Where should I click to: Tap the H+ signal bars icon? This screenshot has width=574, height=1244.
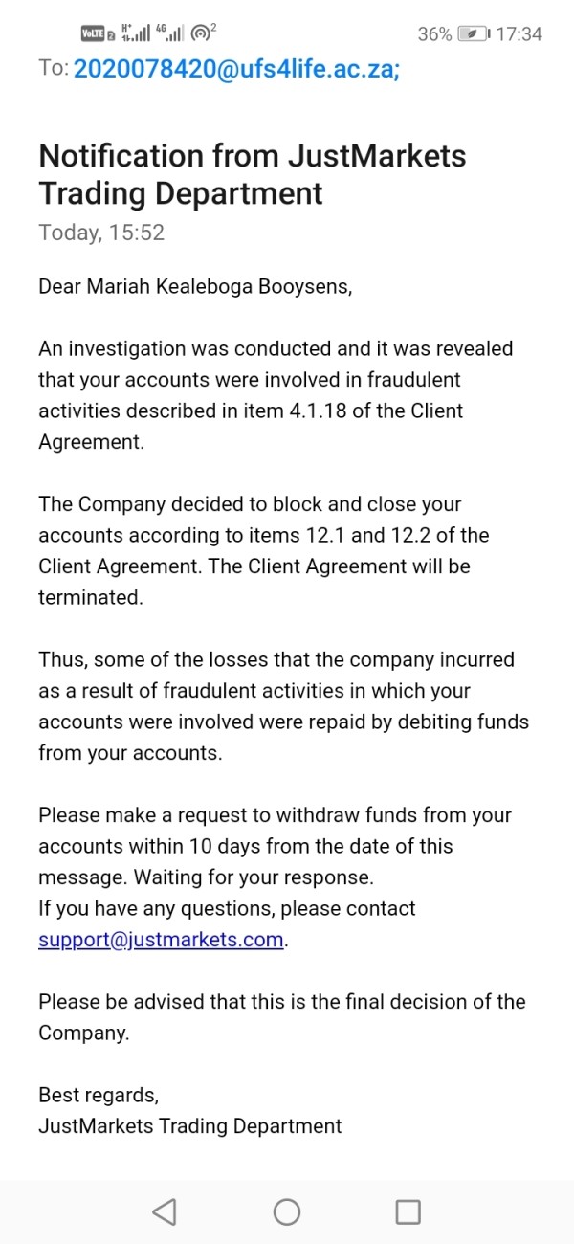pos(136,34)
